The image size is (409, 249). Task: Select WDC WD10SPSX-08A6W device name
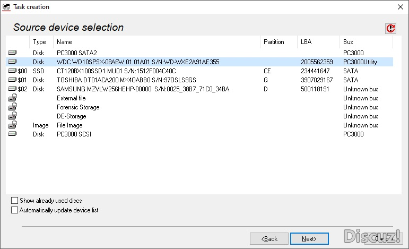click(138, 62)
